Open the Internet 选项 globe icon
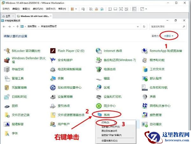 pos(99,51)
